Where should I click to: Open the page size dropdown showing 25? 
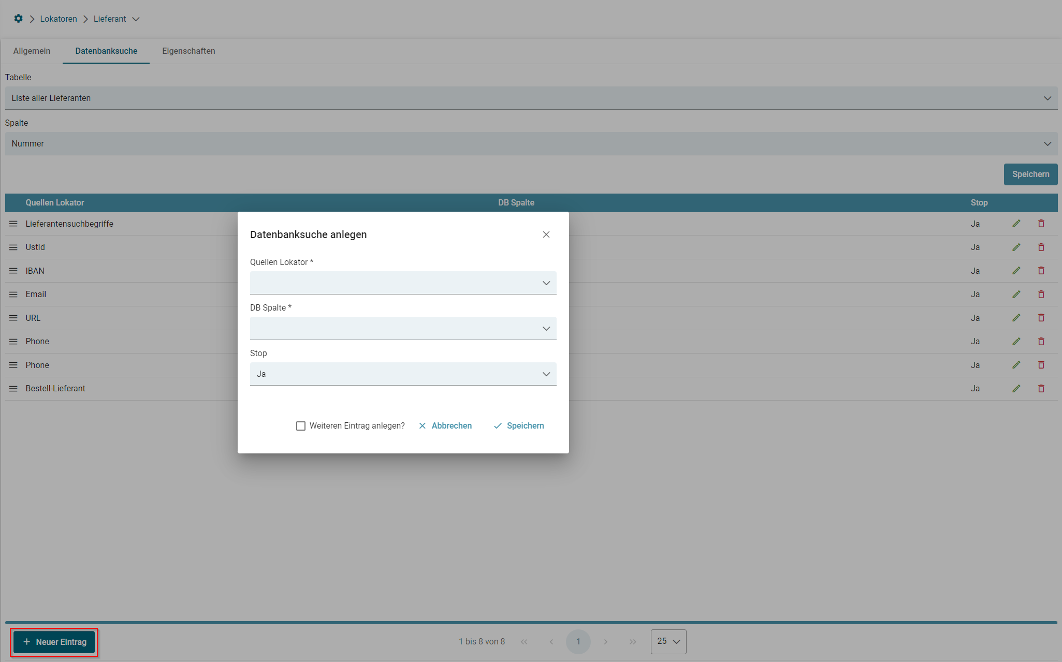tap(668, 641)
